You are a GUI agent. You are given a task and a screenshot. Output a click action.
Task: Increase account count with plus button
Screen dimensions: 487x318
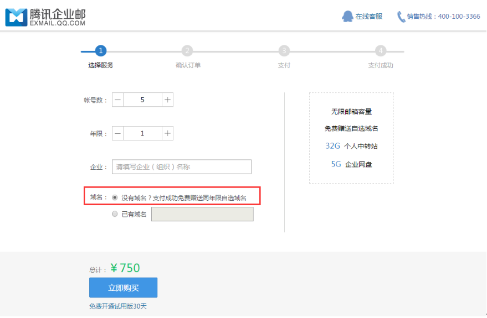point(168,100)
